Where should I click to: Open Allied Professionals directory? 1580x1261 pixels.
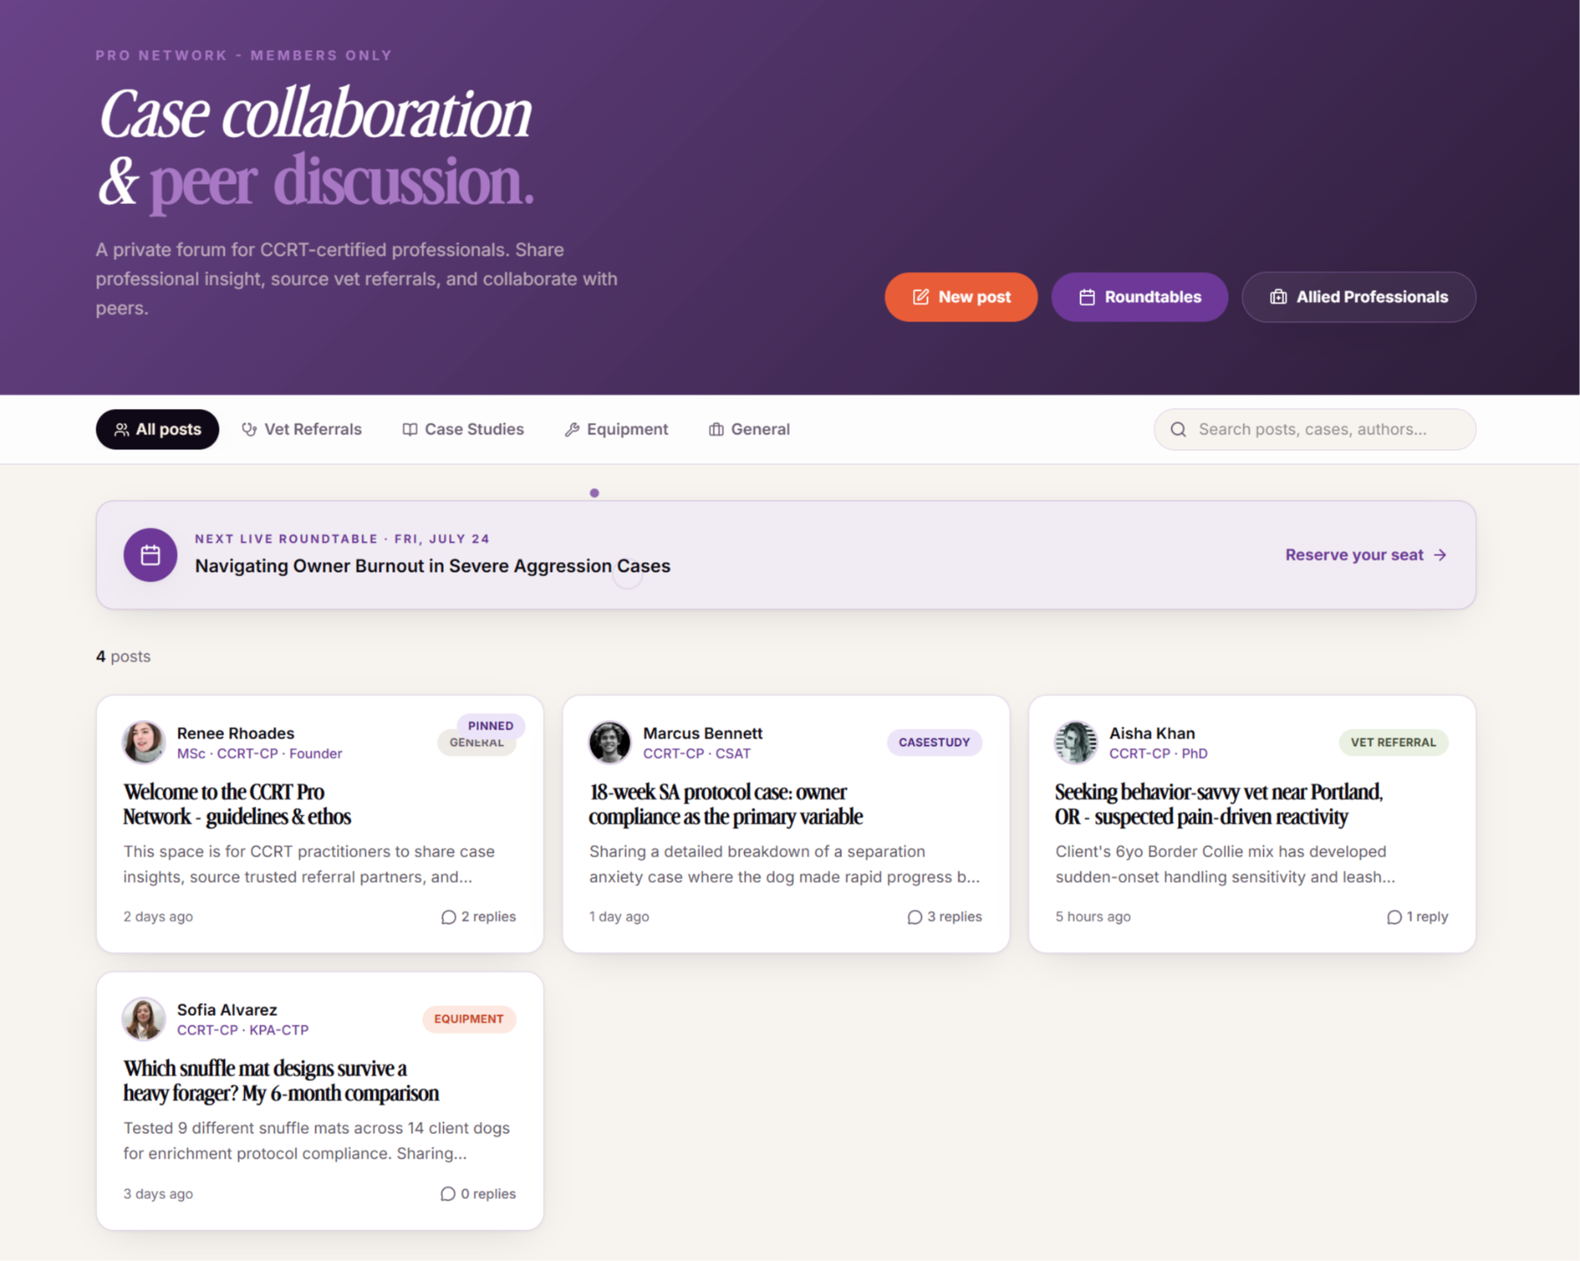click(1359, 297)
